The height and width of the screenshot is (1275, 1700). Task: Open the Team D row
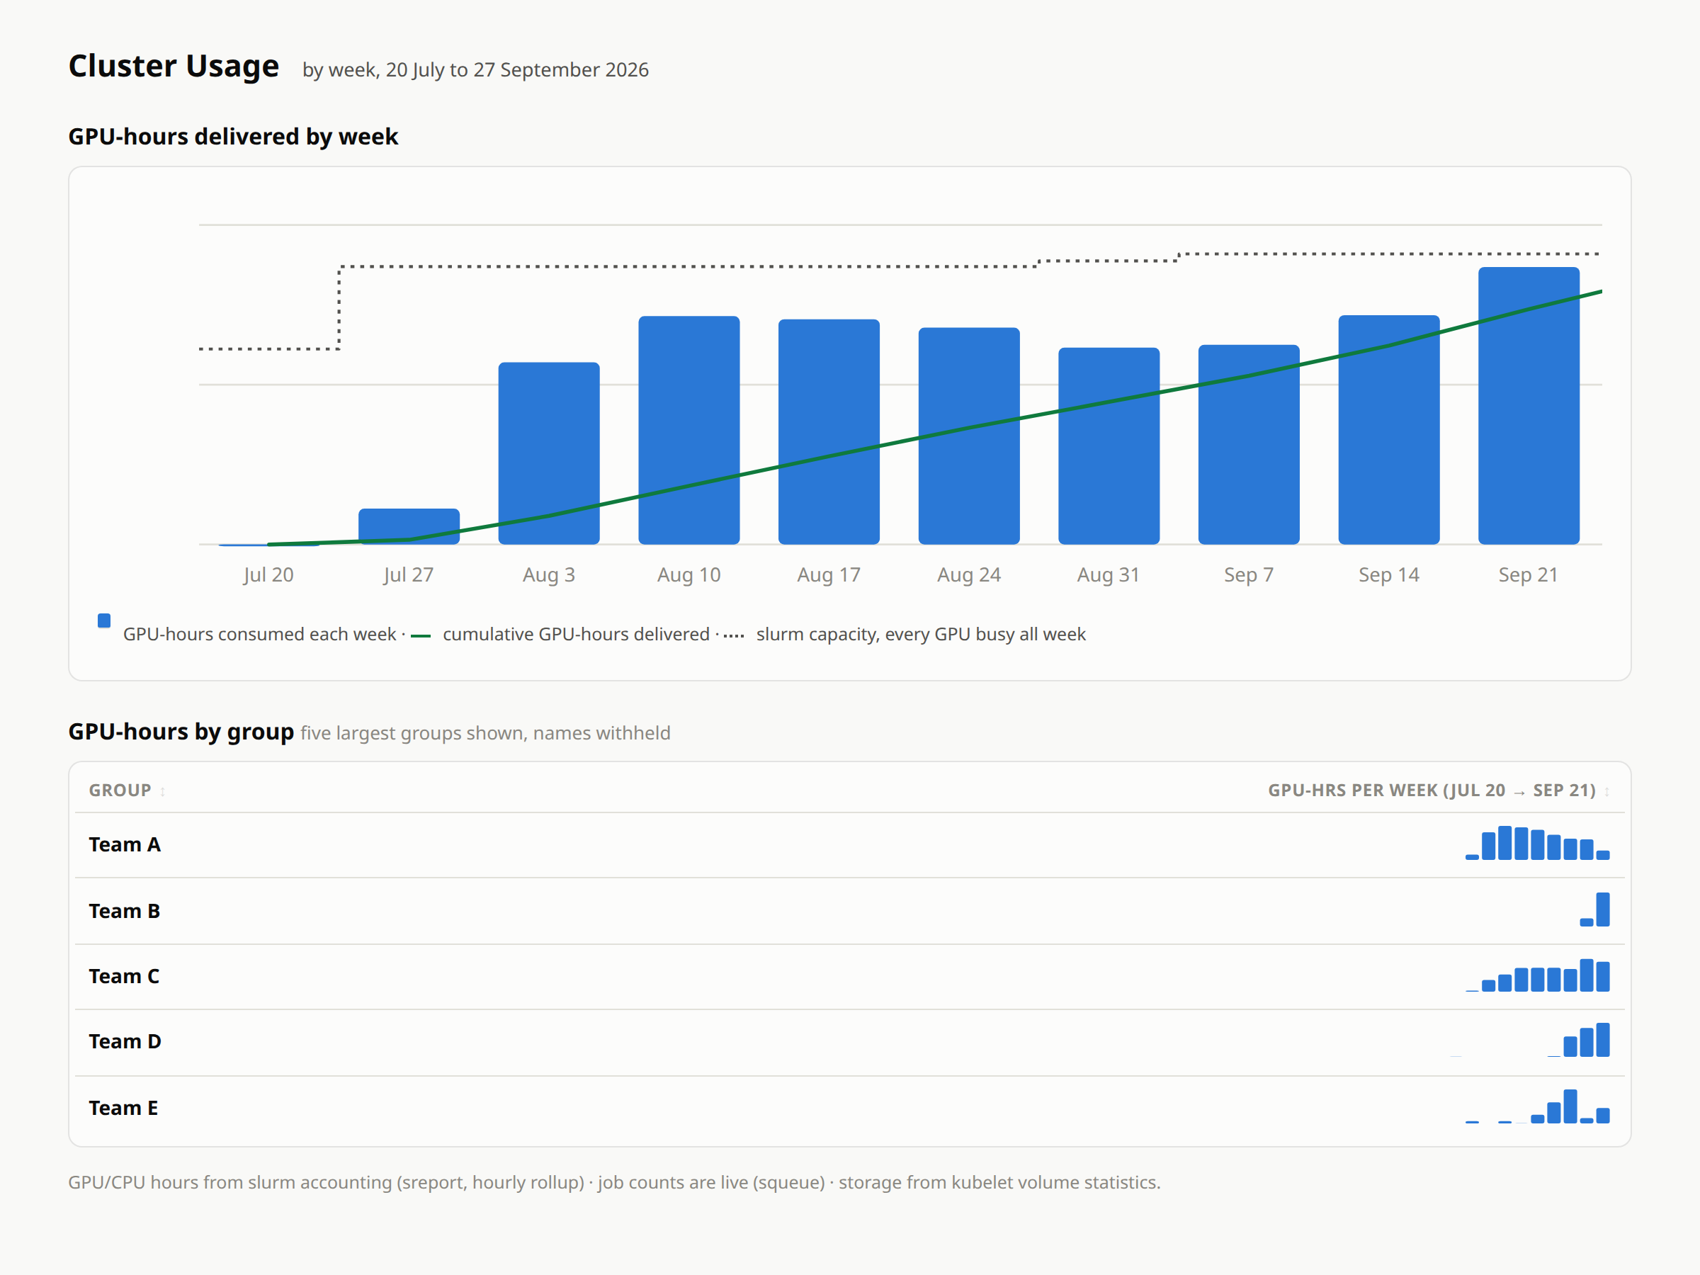[849, 1042]
